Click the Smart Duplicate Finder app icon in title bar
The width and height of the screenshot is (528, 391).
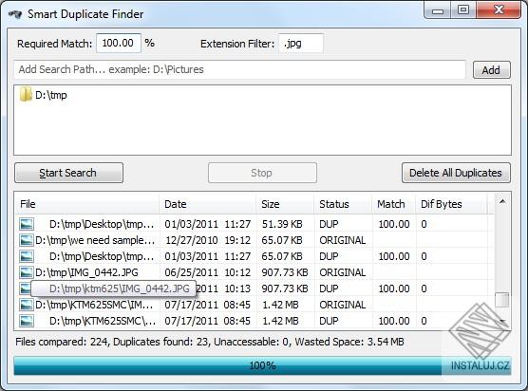coord(15,14)
